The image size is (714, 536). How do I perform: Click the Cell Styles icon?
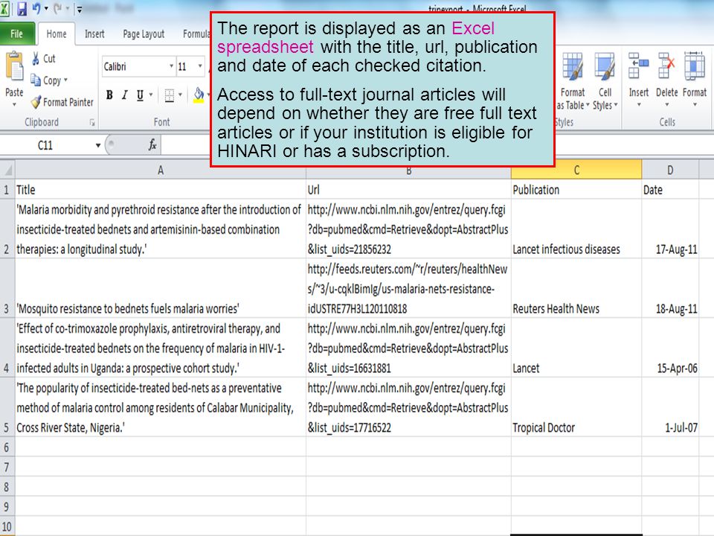[x=605, y=67]
